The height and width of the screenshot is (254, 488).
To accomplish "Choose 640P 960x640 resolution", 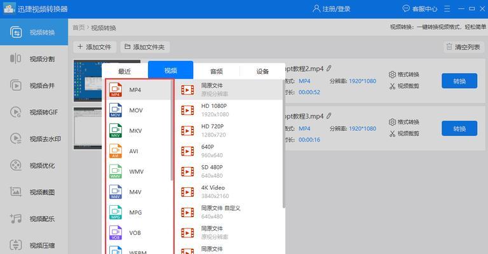I will (x=229, y=151).
